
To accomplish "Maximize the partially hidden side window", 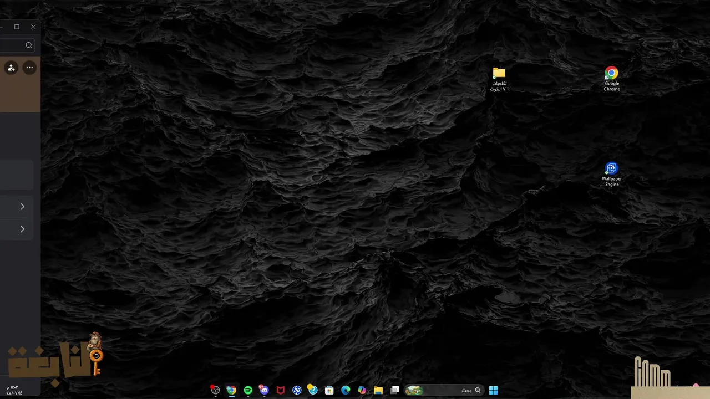I will click(17, 27).
